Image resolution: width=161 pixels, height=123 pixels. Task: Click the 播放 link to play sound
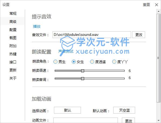pyautogui.click(x=37, y=26)
